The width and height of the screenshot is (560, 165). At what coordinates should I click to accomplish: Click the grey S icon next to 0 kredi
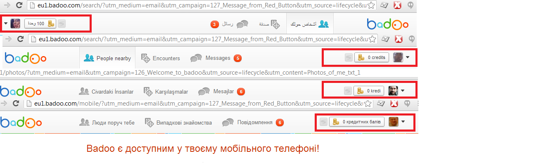(x=348, y=91)
